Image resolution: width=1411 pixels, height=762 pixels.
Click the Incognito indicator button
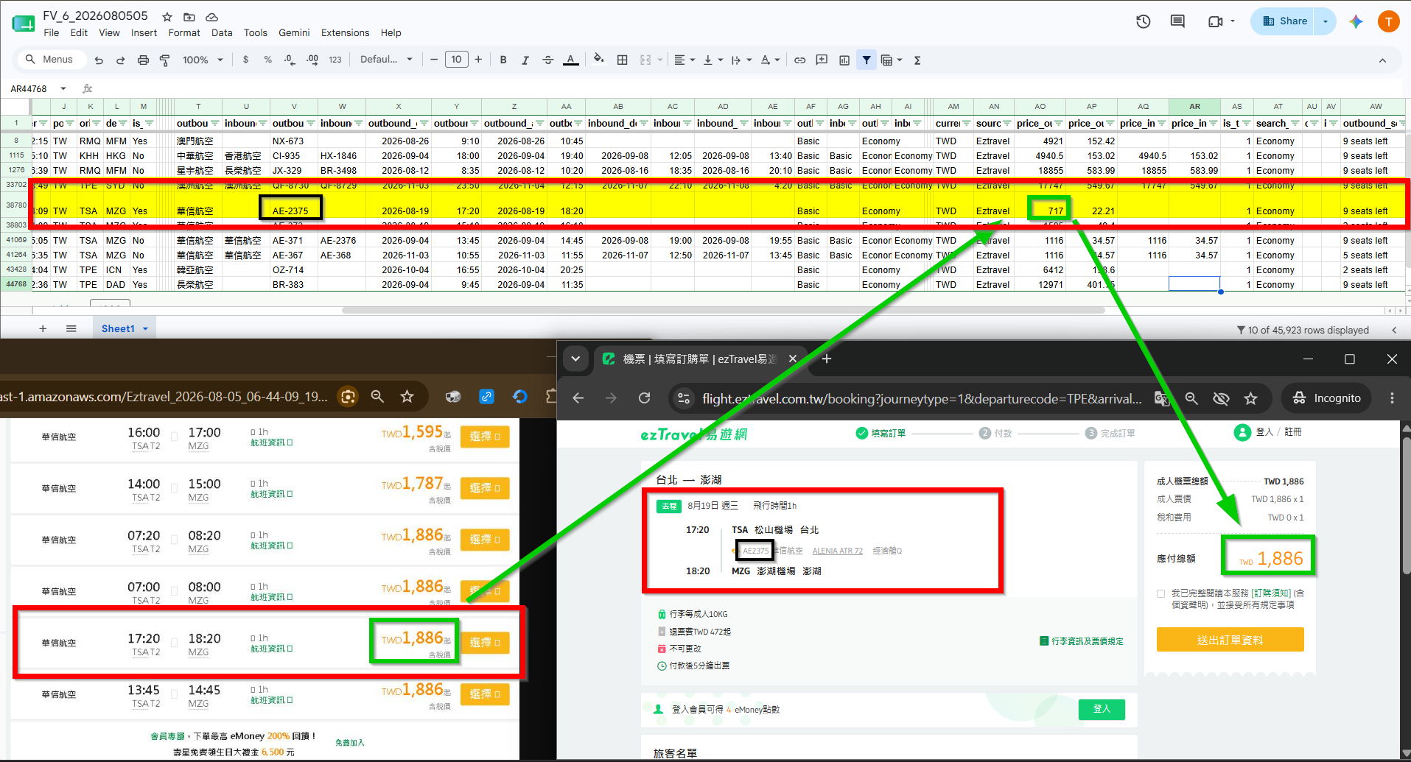pos(1327,398)
